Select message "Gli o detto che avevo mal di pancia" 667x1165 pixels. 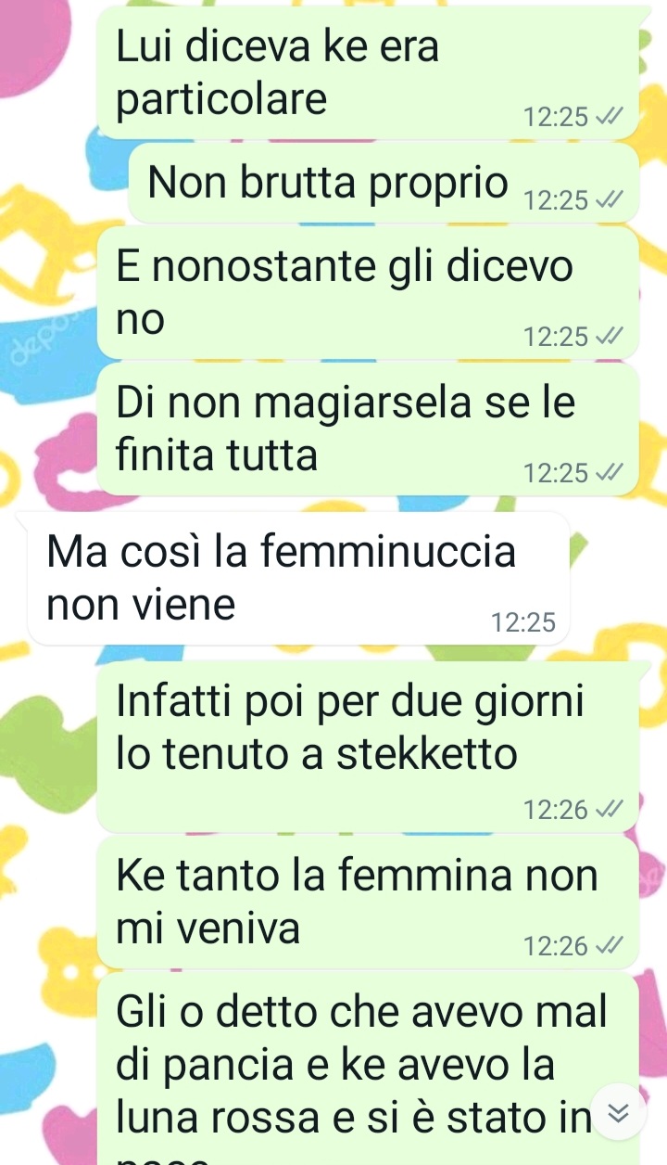(x=369, y=1069)
